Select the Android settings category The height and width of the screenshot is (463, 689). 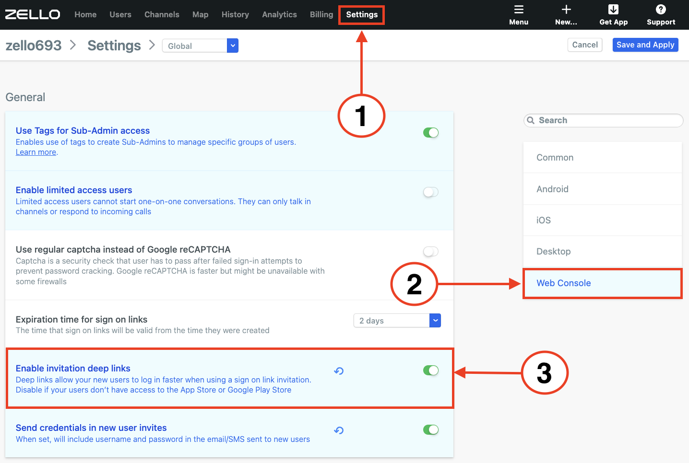click(603, 189)
